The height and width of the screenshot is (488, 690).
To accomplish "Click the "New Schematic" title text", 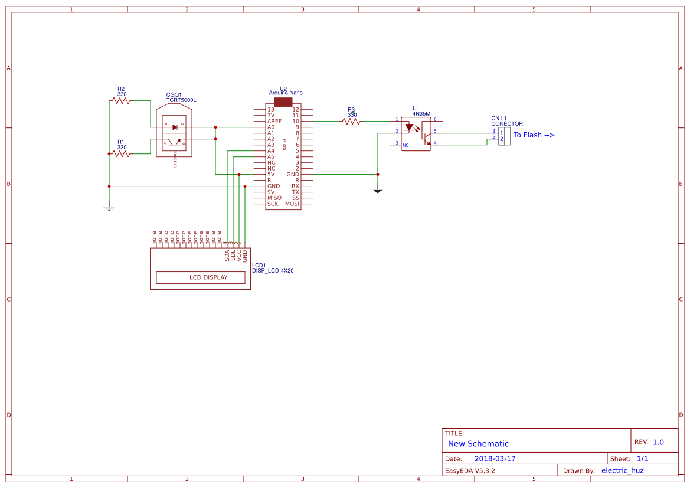I will 478,444.
